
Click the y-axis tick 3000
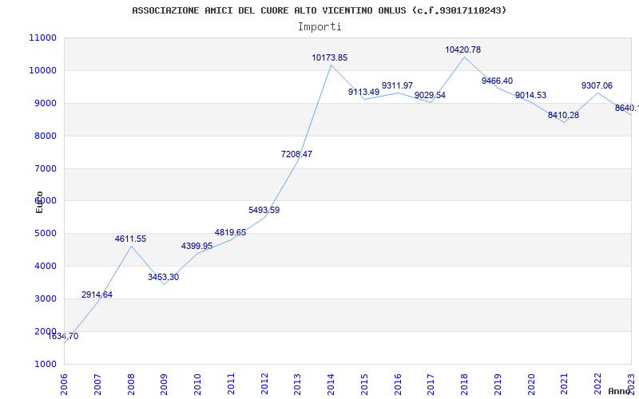[45, 298]
